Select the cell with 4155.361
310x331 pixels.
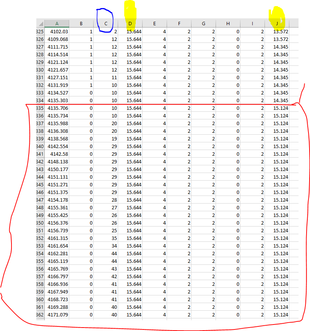57,207
